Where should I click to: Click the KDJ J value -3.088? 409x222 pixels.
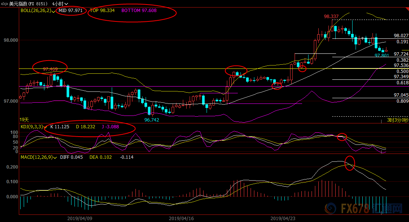(x=110, y=127)
